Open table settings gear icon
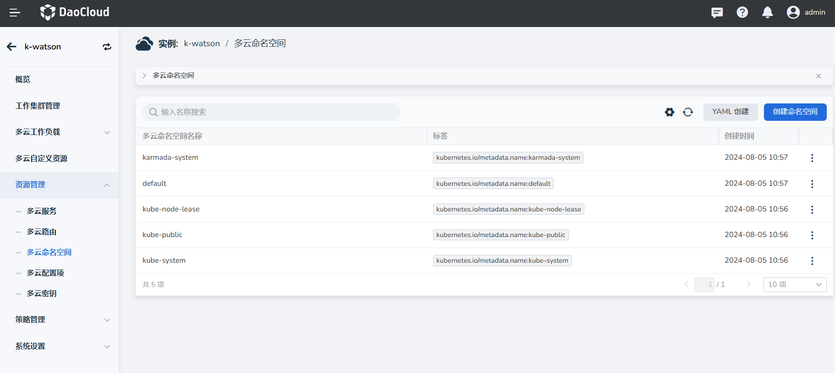This screenshot has width=835, height=373. click(x=669, y=112)
